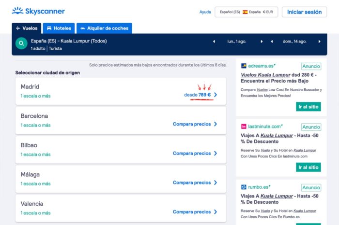This screenshot has height=225, width=339.
Task: Select Madrid price desde 789 €
Action: pyautogui.click(x=197, y=95)
